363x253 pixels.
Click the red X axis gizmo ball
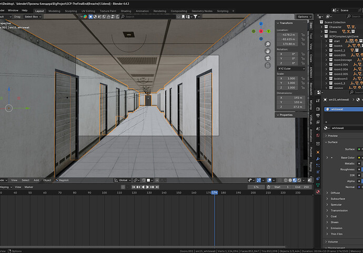pos(261,31)
